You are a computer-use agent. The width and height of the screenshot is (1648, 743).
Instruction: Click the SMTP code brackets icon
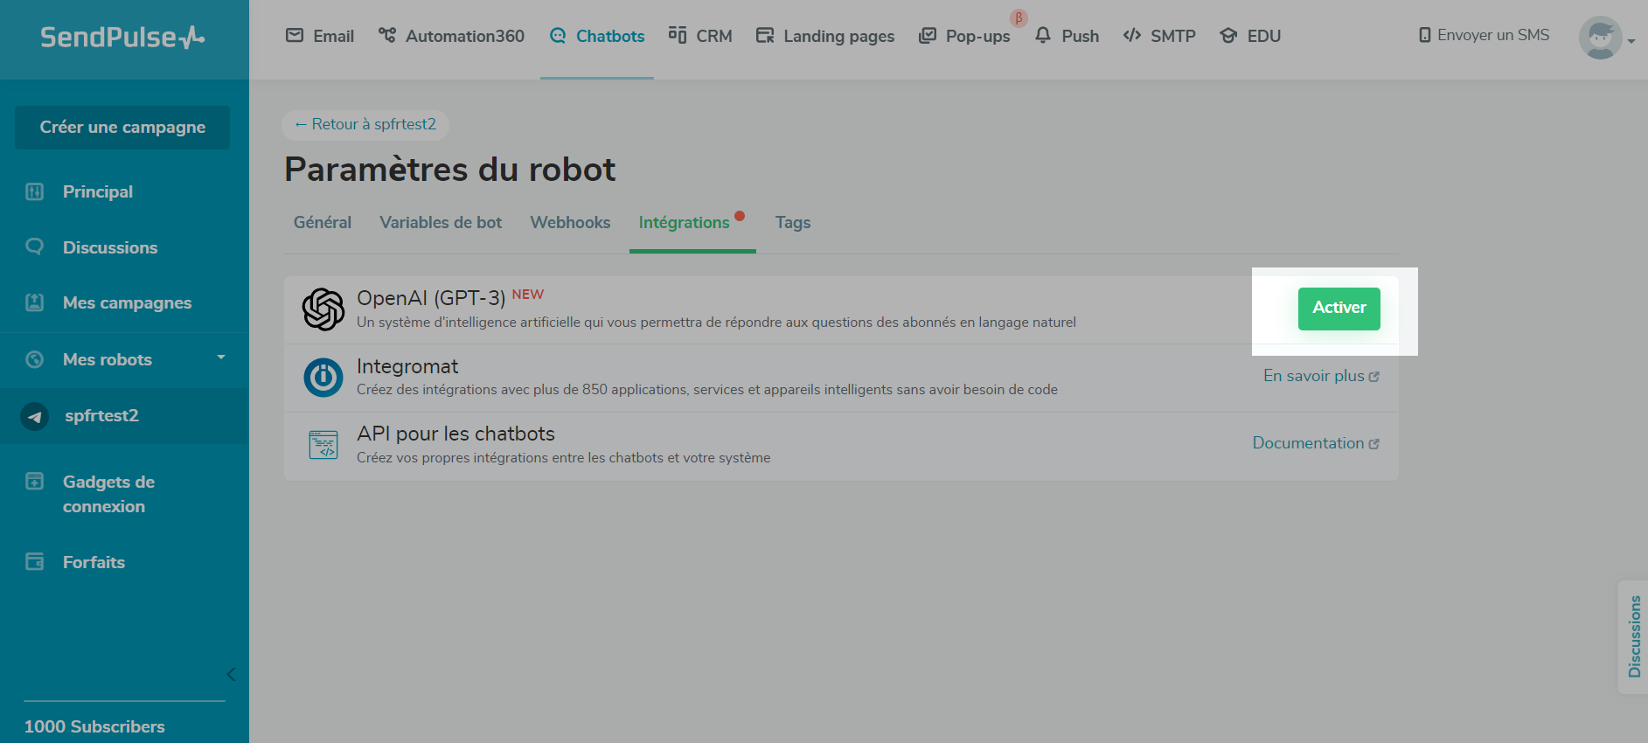coord(1132,35)
